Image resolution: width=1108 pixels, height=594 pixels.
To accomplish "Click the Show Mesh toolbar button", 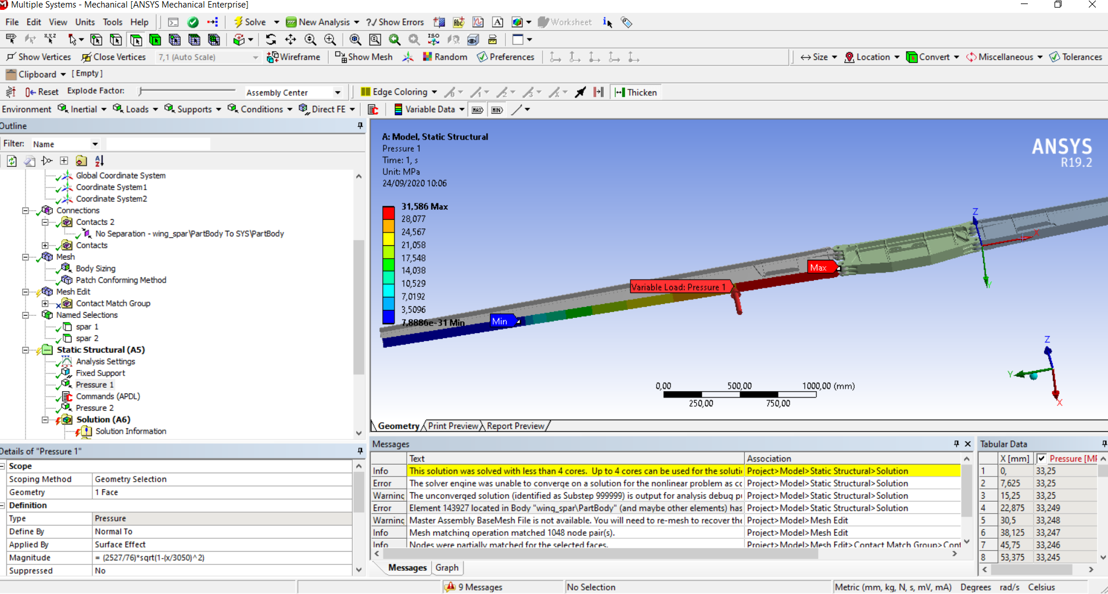I will [x=364, y=57].
